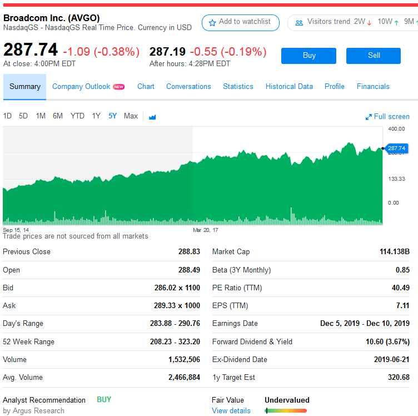The width and height of the screenshot is (418, 416).
Task: Go to the Financials tab
Action: pyautogui.click(x=373, y=87)
